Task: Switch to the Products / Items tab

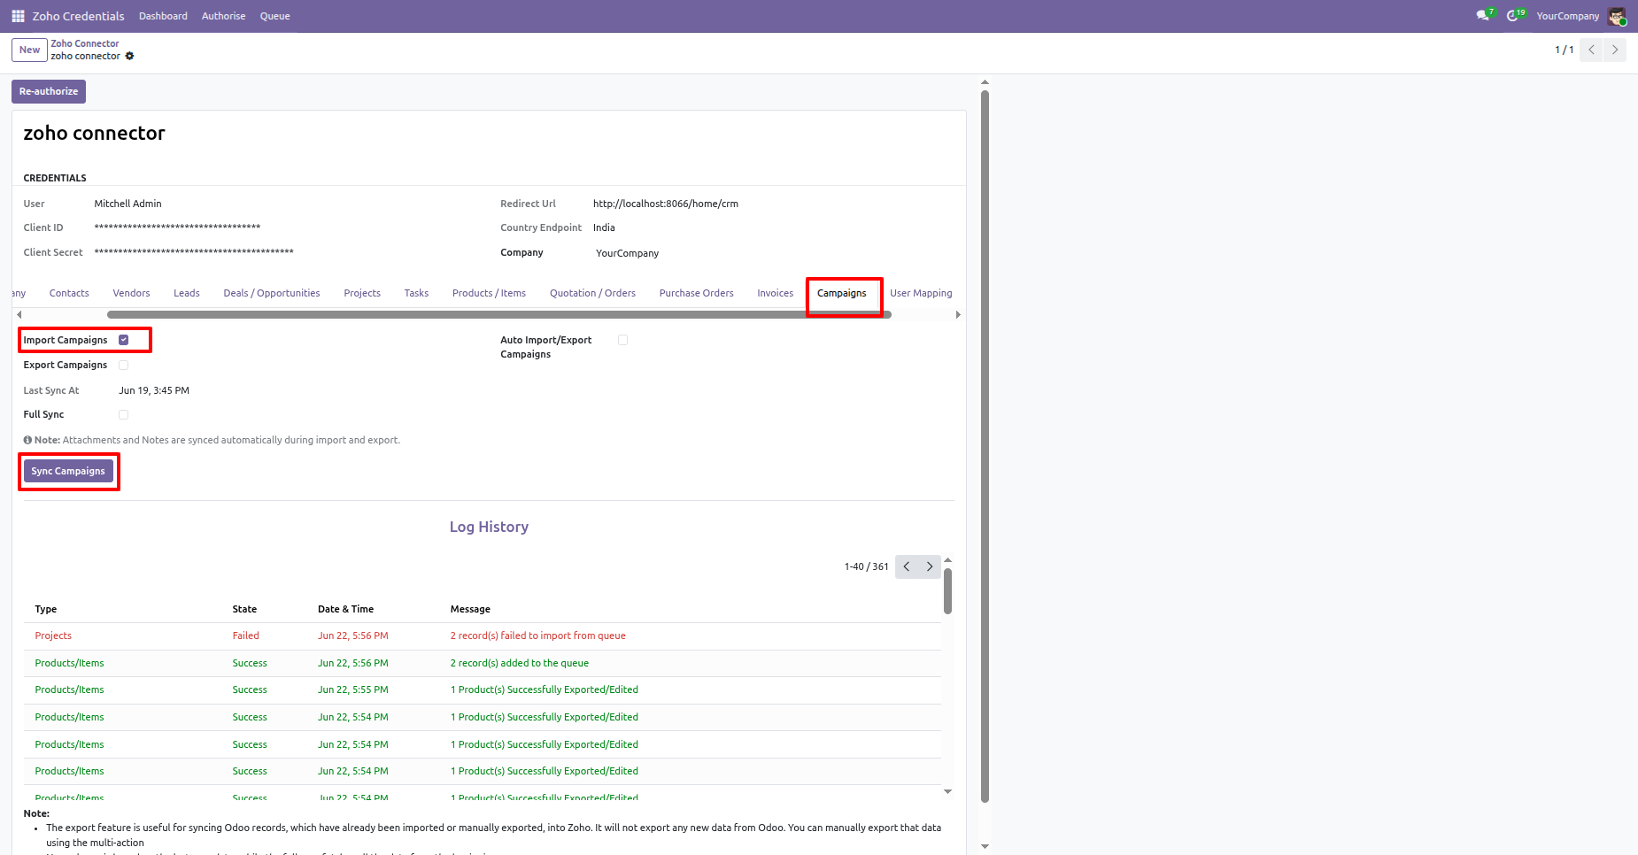Action: point(489,293)
